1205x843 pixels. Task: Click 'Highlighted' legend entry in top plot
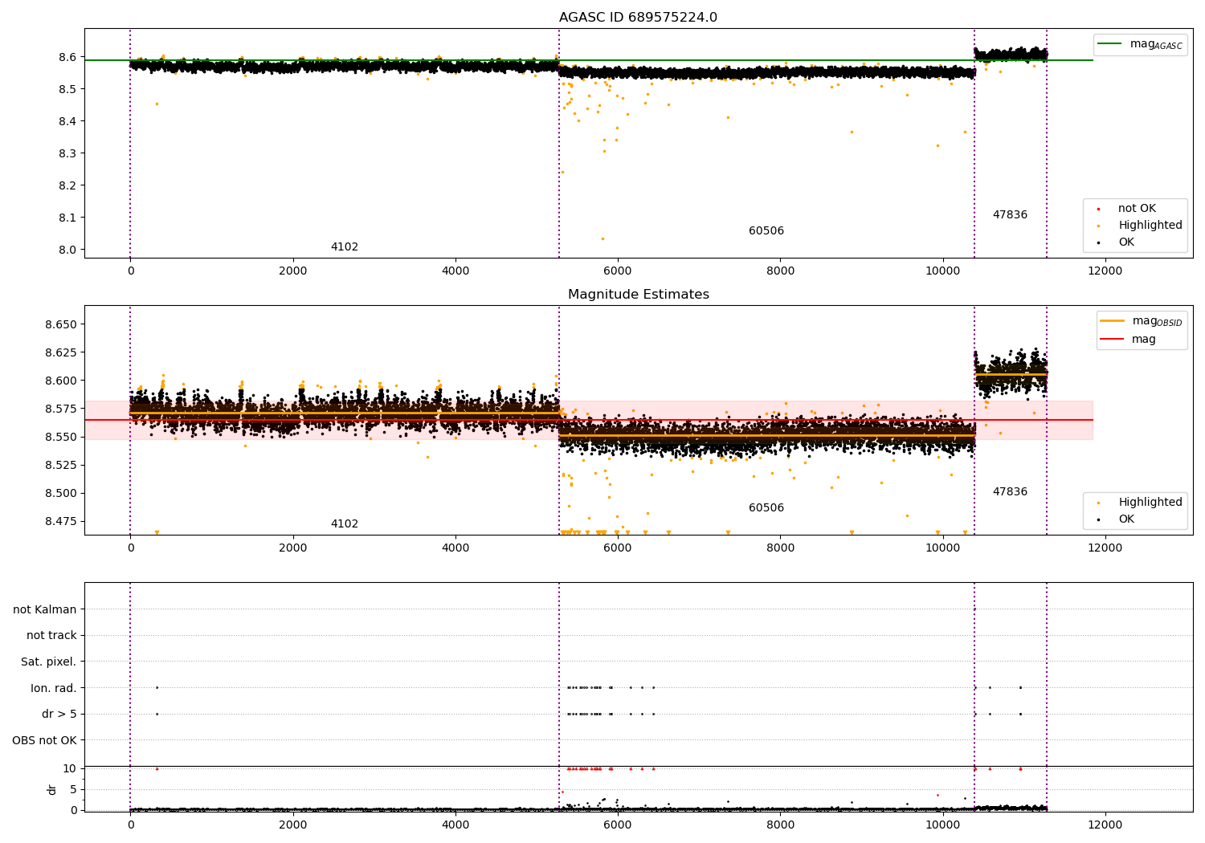(x=1150, y=226)
